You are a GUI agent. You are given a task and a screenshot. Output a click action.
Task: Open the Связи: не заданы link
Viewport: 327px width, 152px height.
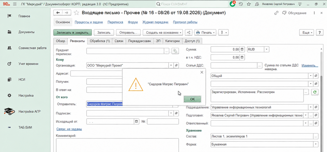(69, 129)
